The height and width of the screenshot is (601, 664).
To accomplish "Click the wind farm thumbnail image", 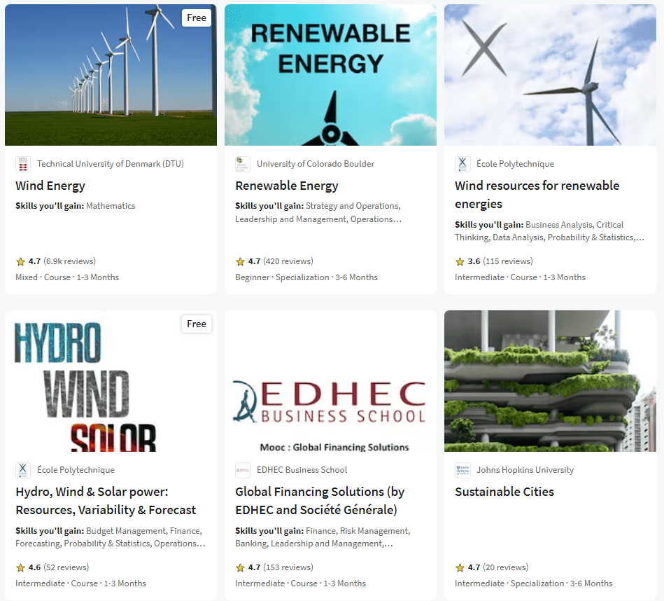I will (x=111, y=75).
